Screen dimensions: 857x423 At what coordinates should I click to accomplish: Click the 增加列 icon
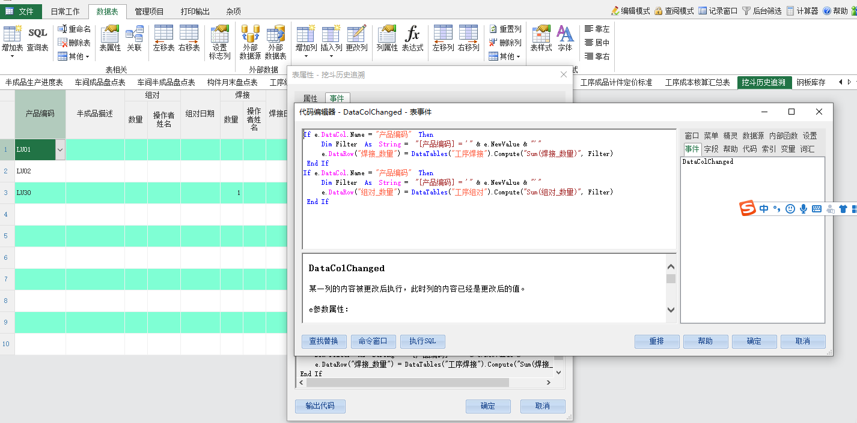coord(306,38)
